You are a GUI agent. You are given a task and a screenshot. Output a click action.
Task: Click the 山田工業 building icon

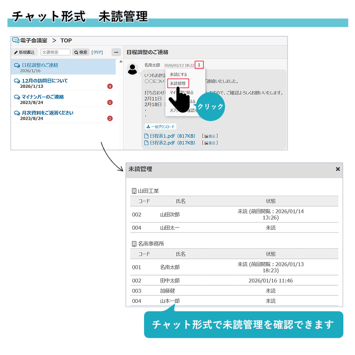click(134, 191)
